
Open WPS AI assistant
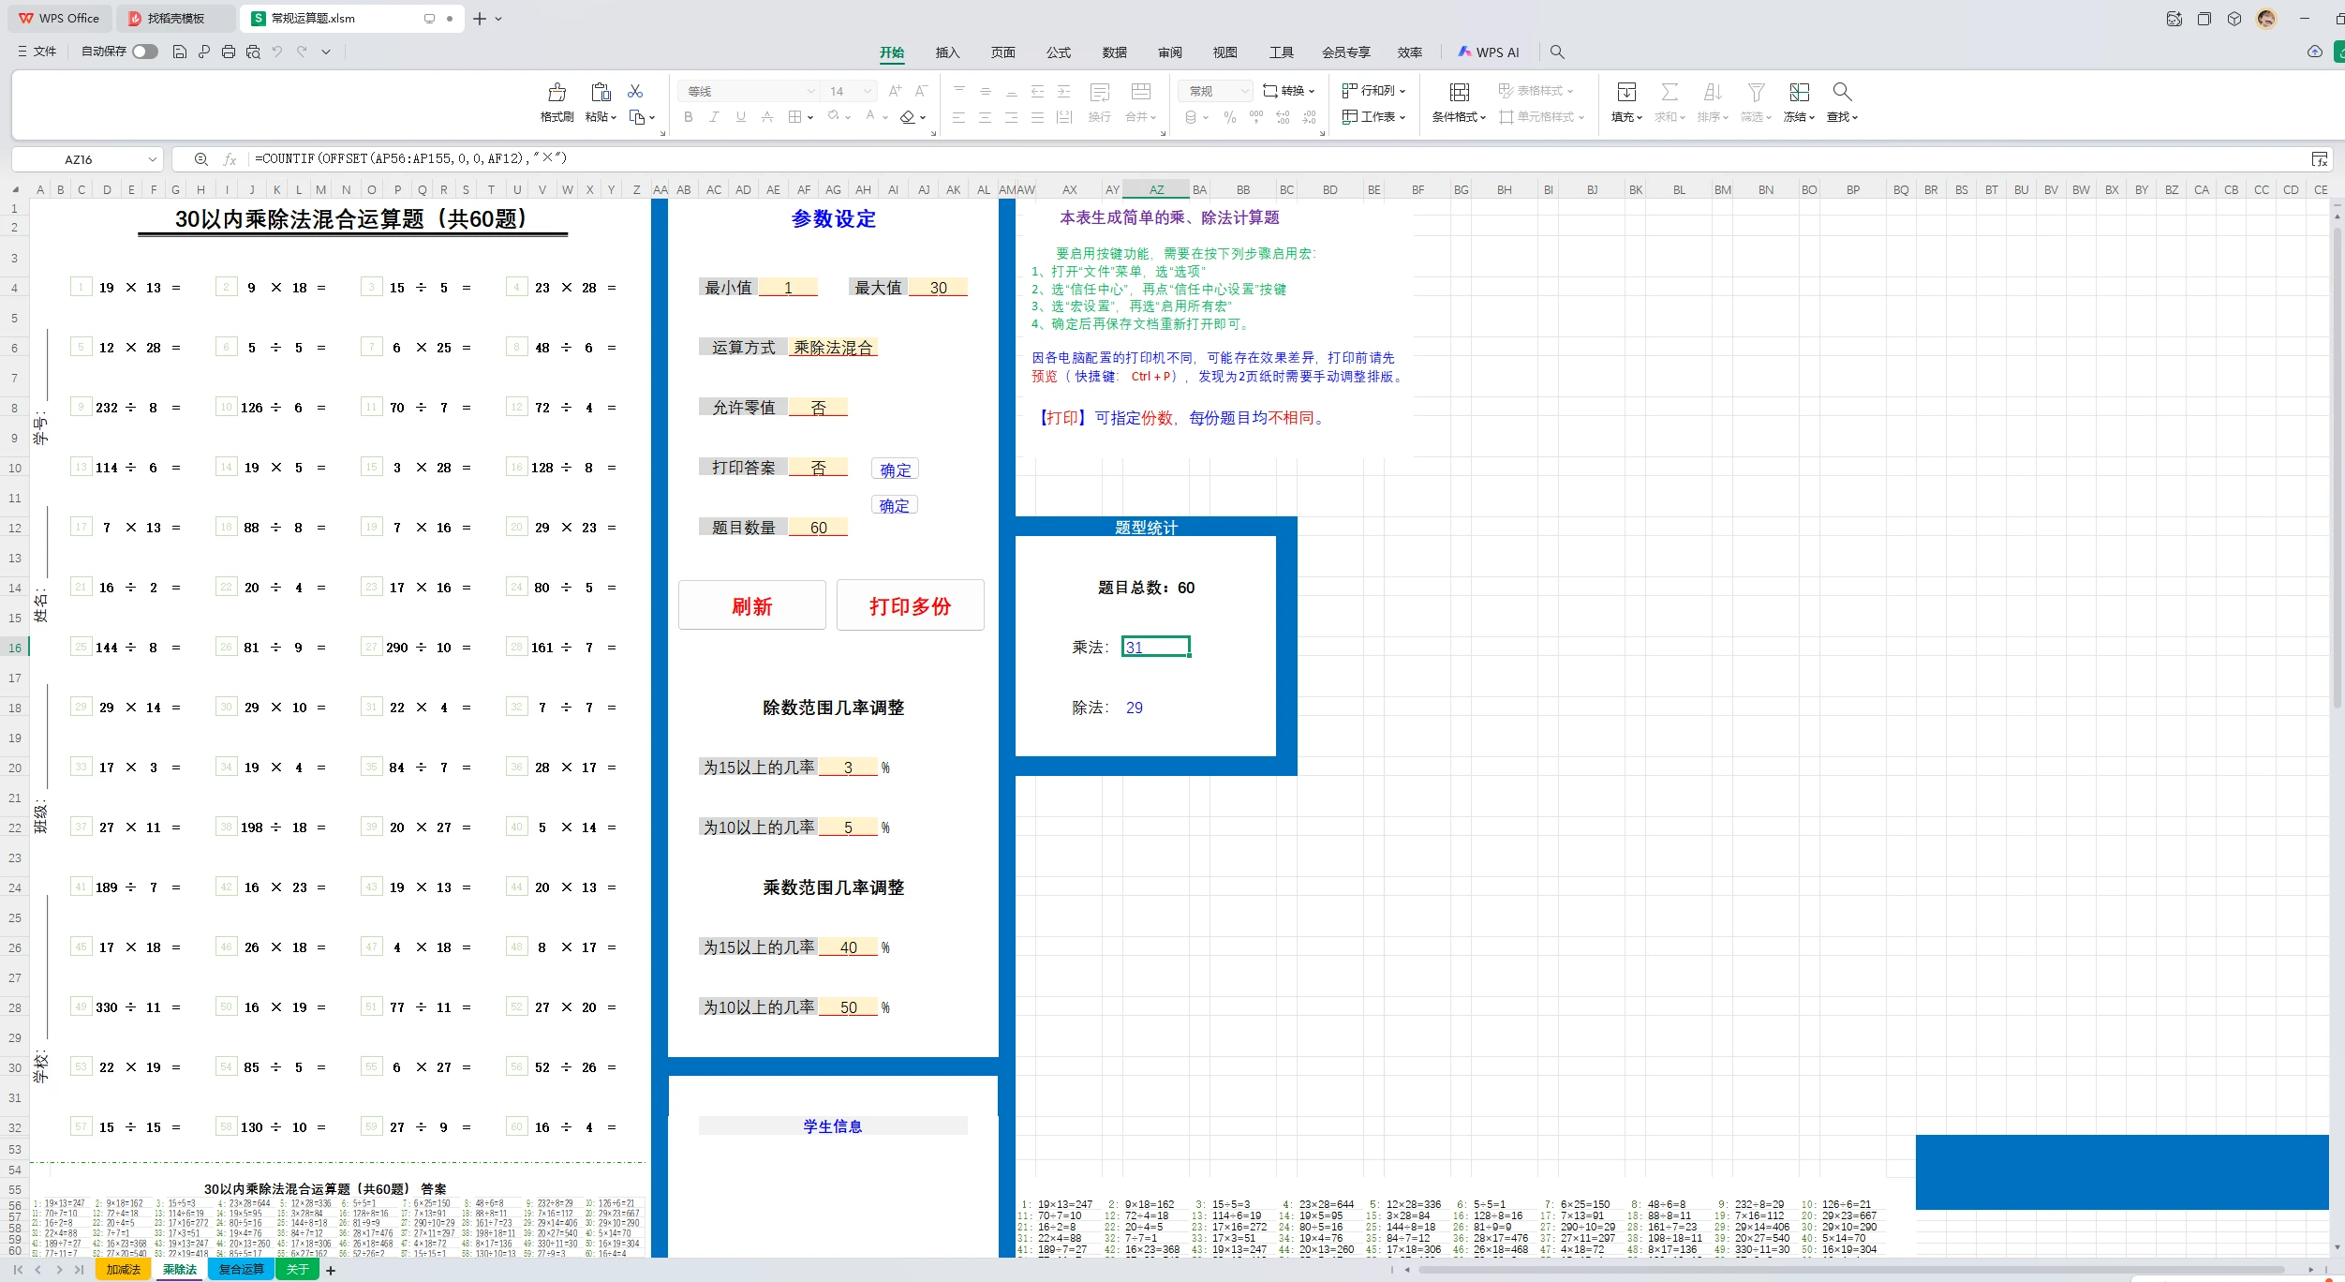(x=1489, y=52)
